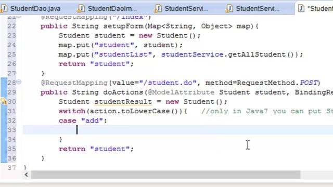Click the switch keyword on line 31
This screenshot has width=333, height=187.
[72, 111]
